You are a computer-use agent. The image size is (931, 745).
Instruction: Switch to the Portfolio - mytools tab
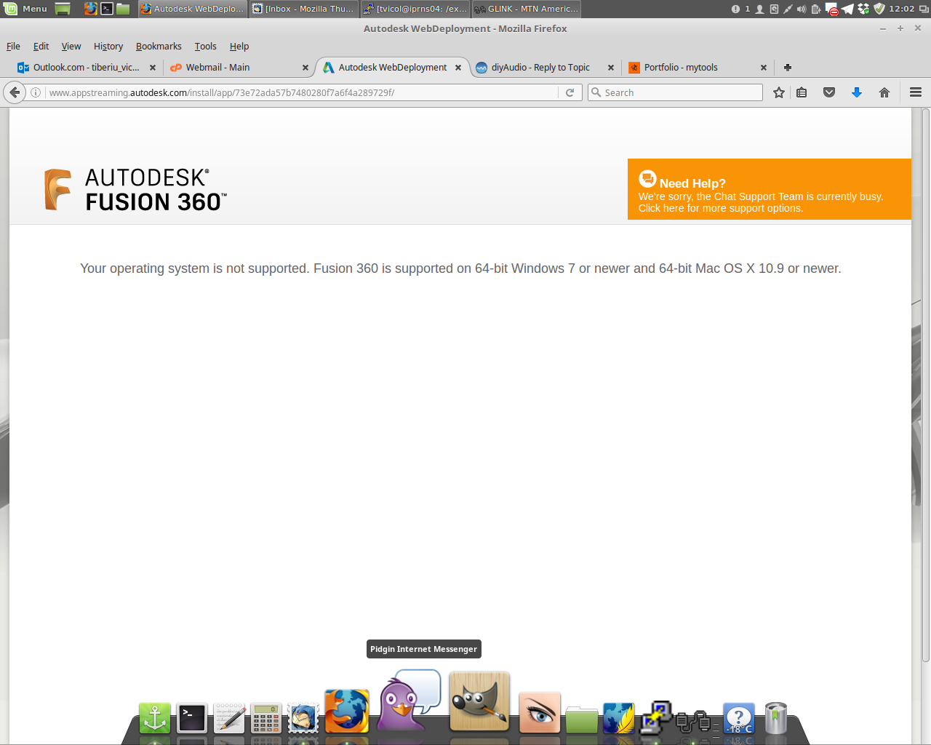tap(697, 68)
